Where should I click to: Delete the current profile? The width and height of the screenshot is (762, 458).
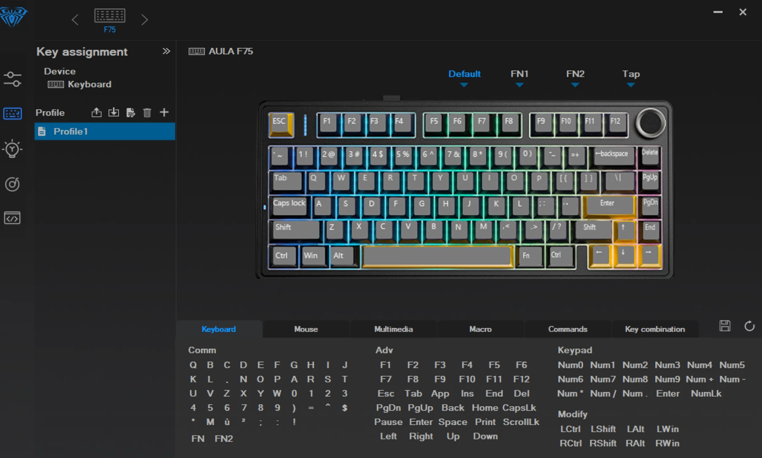pyautogui.click(x=147, y=113)
